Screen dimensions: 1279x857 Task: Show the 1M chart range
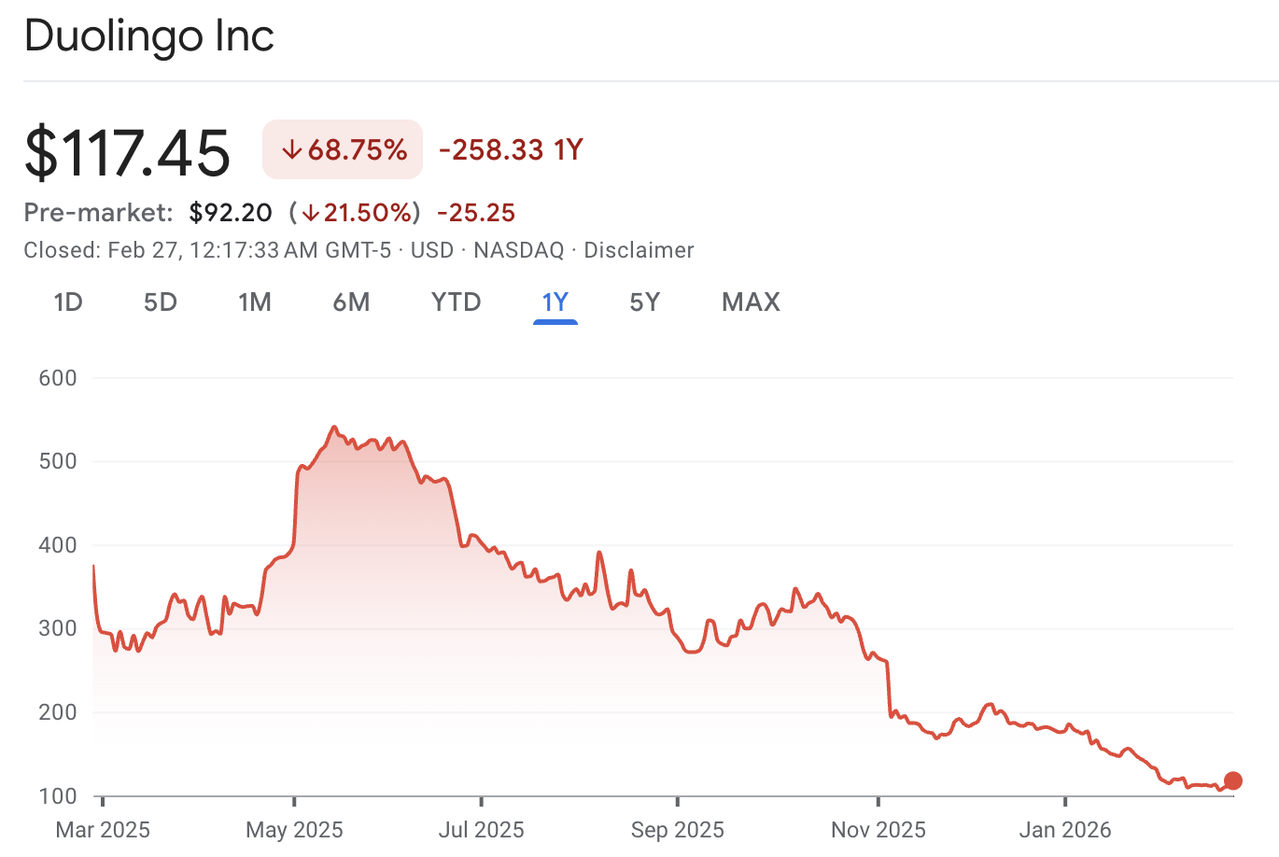(255, 302)
